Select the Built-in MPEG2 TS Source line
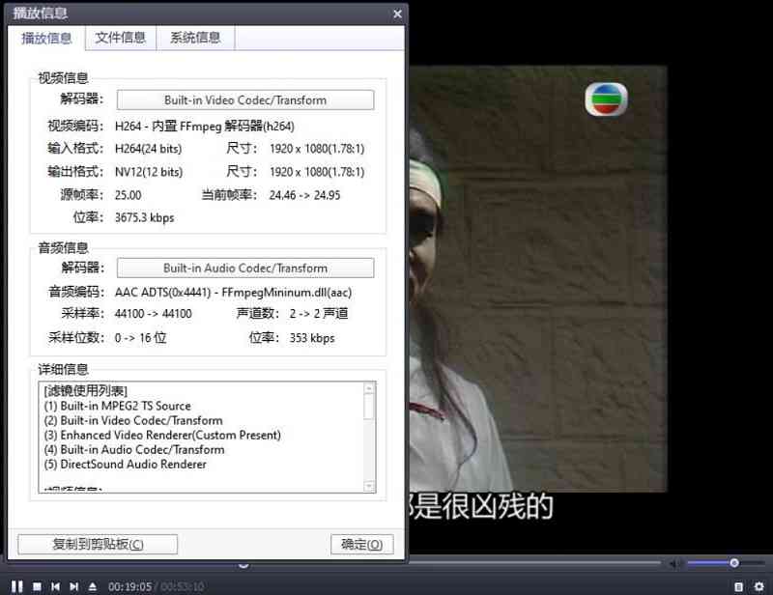 pyautogui.click(x=118, y=406)
